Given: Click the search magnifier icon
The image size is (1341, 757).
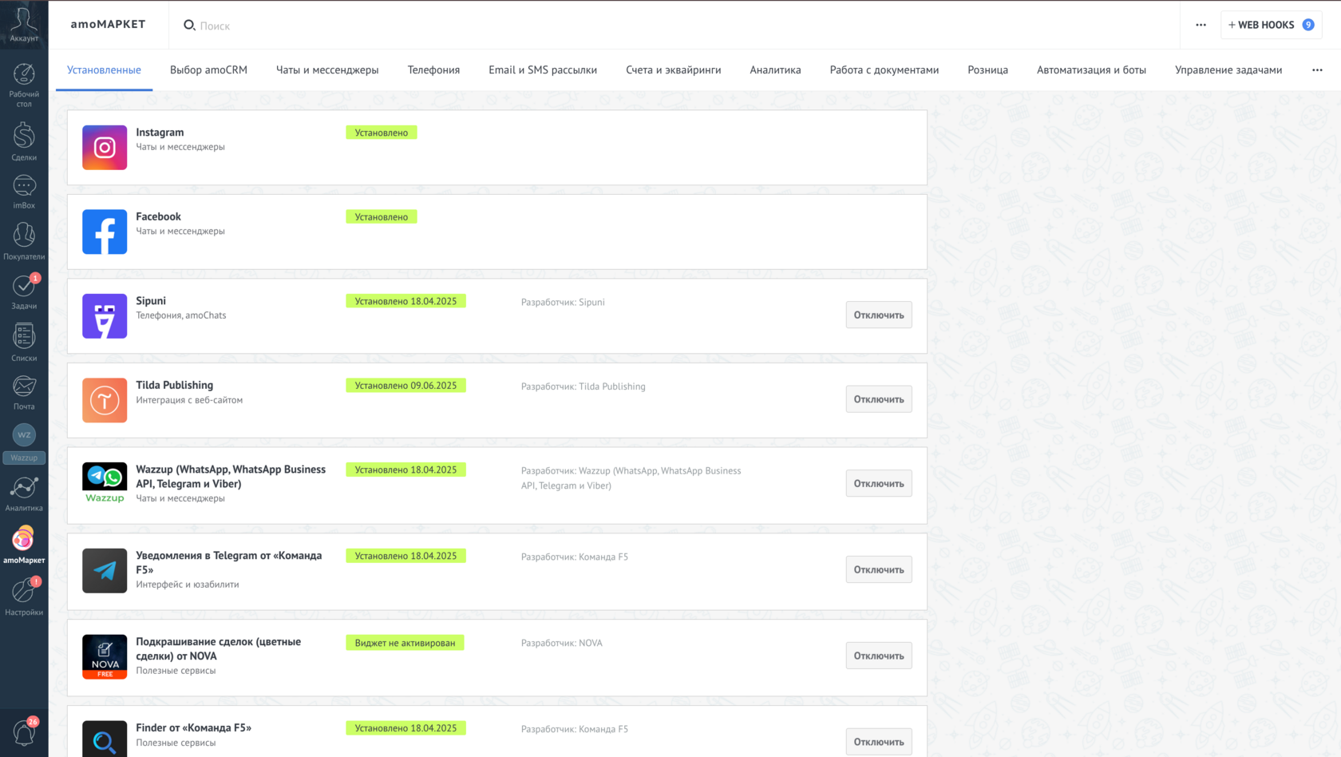Looking at the screenshot, I should point(189,26).
